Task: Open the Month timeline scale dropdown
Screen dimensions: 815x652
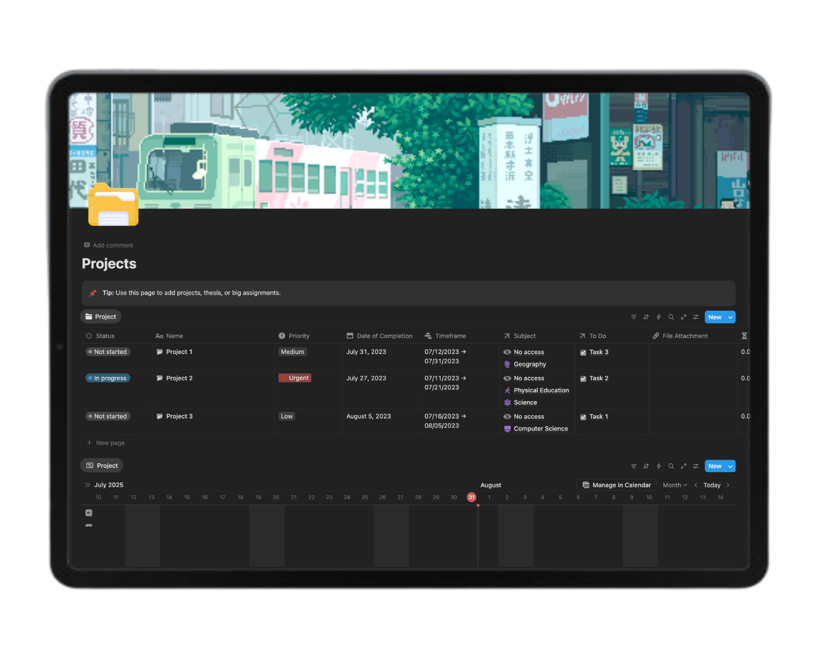Action: [675, 485]
